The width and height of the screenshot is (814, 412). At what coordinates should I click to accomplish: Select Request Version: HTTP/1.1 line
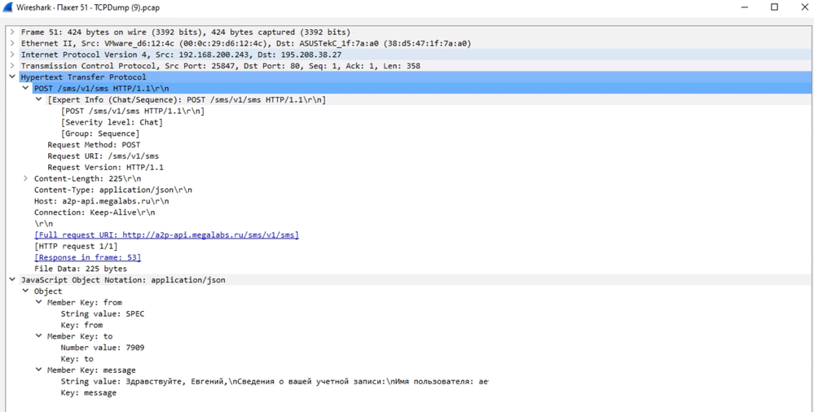tap(105, 167)
